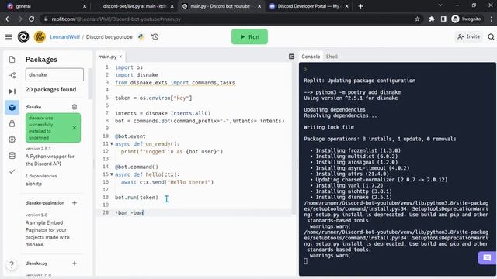Screen dimensions: 497x279
Task: Click line 18 bot.run(token) in the editor
Action: 137,197
